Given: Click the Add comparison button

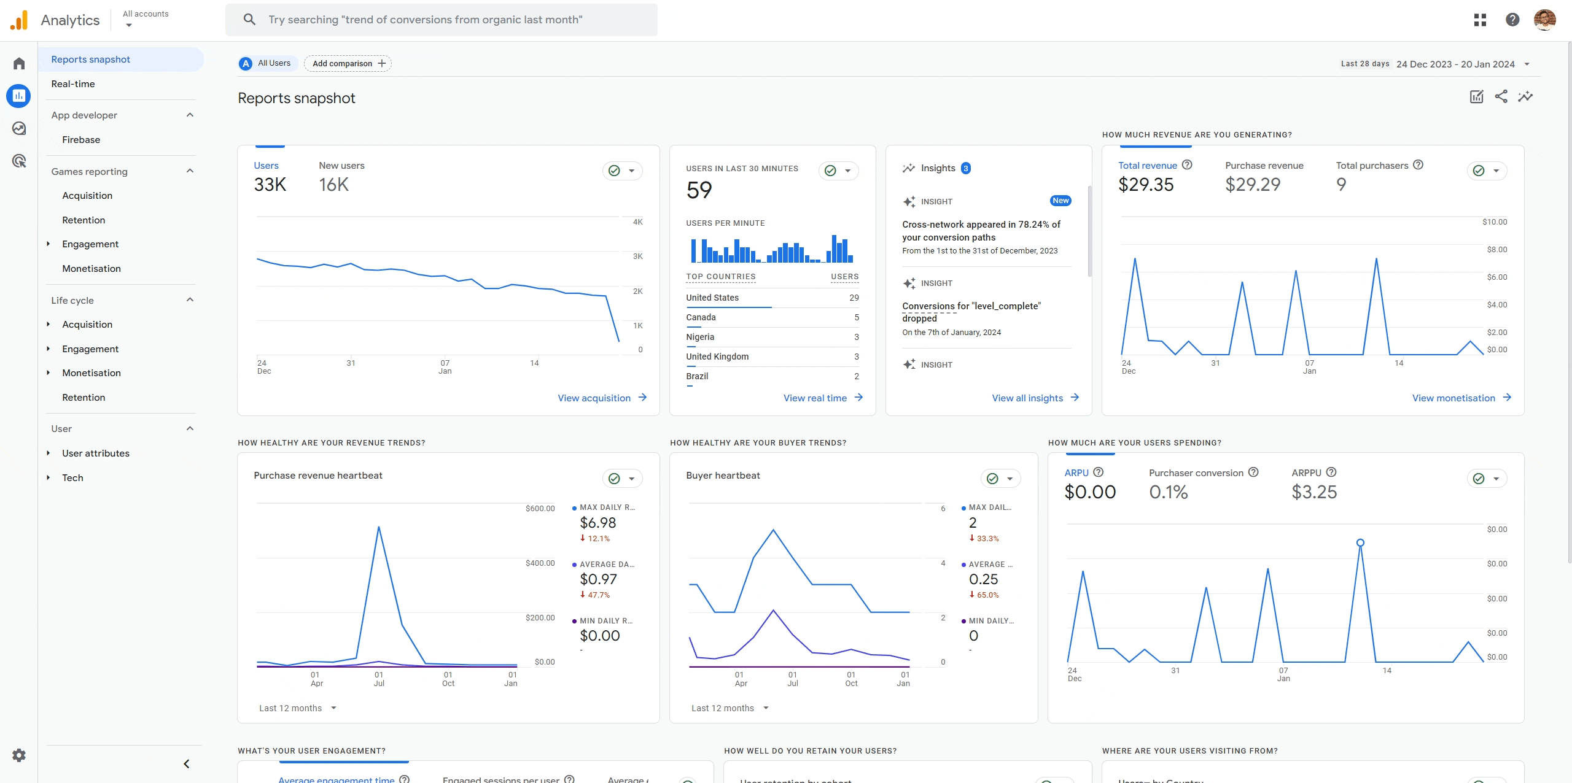Looking at the screenshot, I should click(348, 63).
